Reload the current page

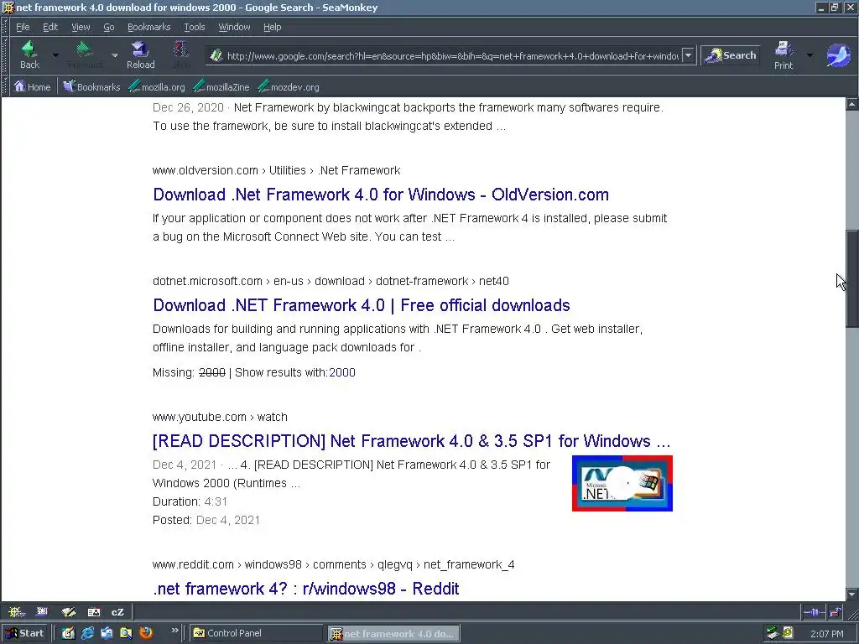tap(141, 55)
